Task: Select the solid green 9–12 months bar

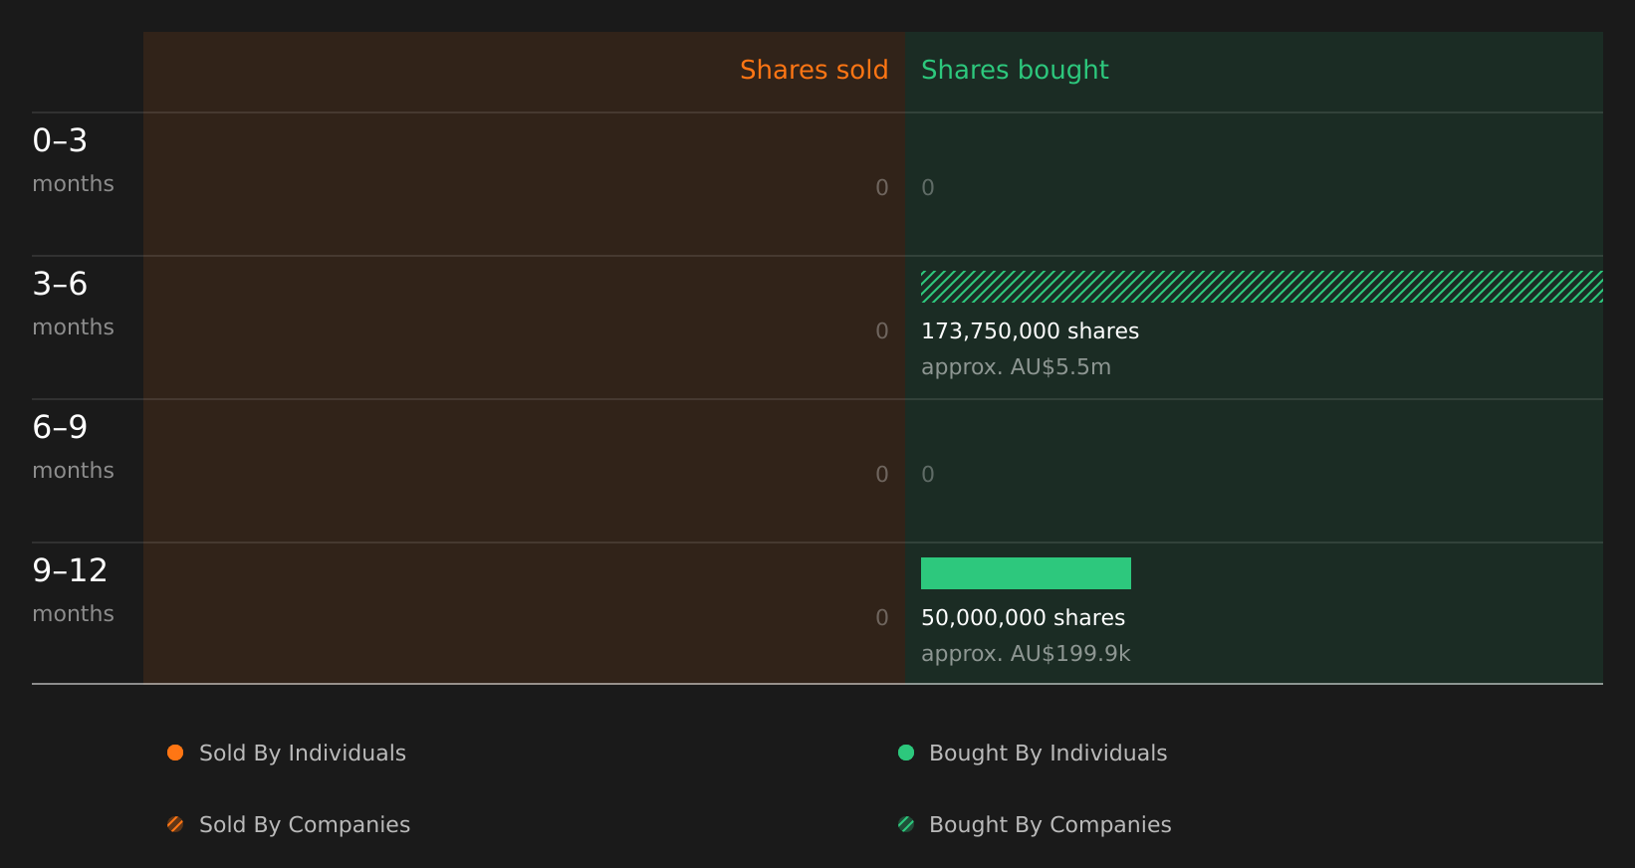Action: tap(1026, 573)
